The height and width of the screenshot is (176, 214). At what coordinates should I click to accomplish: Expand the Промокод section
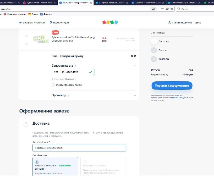(135, 95)
